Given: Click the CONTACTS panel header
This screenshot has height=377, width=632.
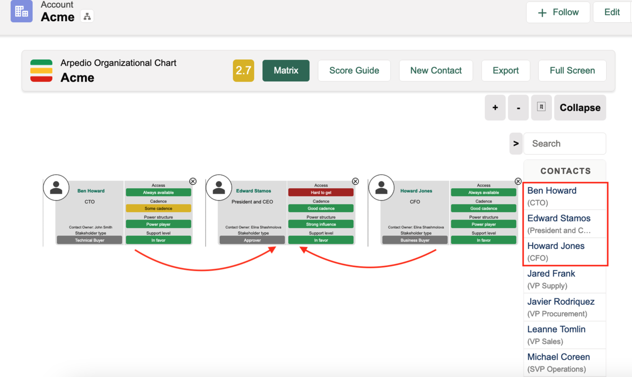Looking at the screenshot, I should [565, 171].
